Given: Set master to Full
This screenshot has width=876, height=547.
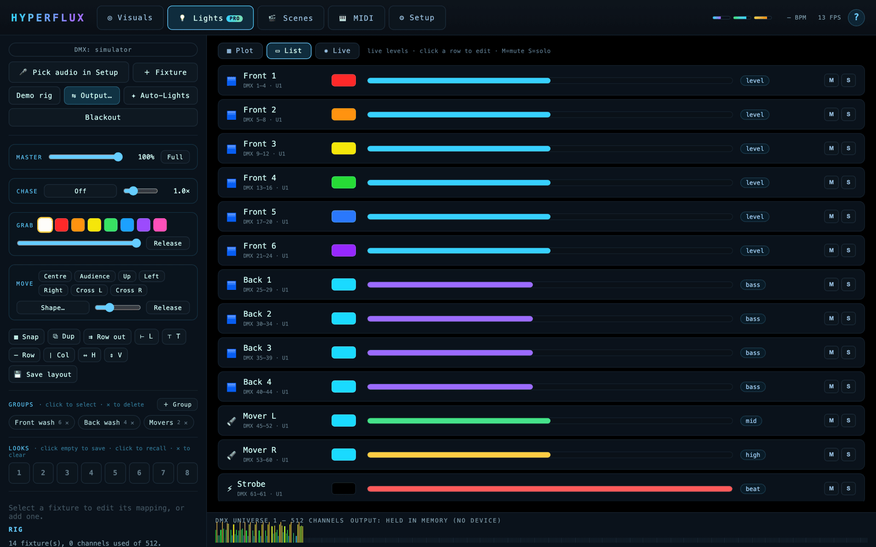Looking at the screenshot, I should coord(175,157).
